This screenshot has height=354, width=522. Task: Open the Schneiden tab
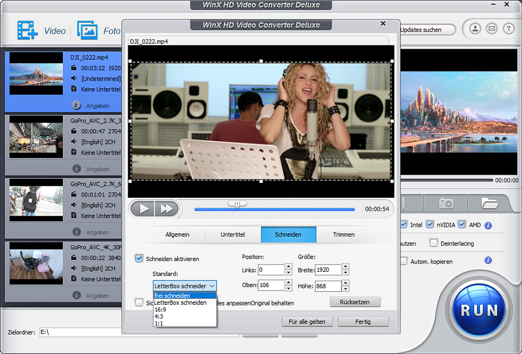pyautogui.click(x=288, y=234)
